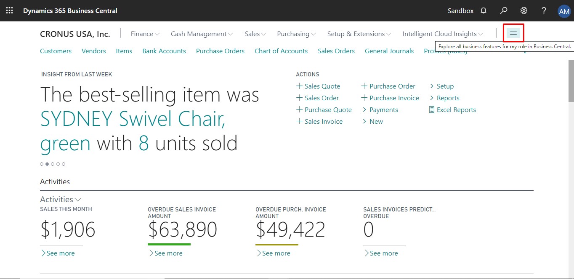Click the Excel Reports document icon

click(431, 110)
